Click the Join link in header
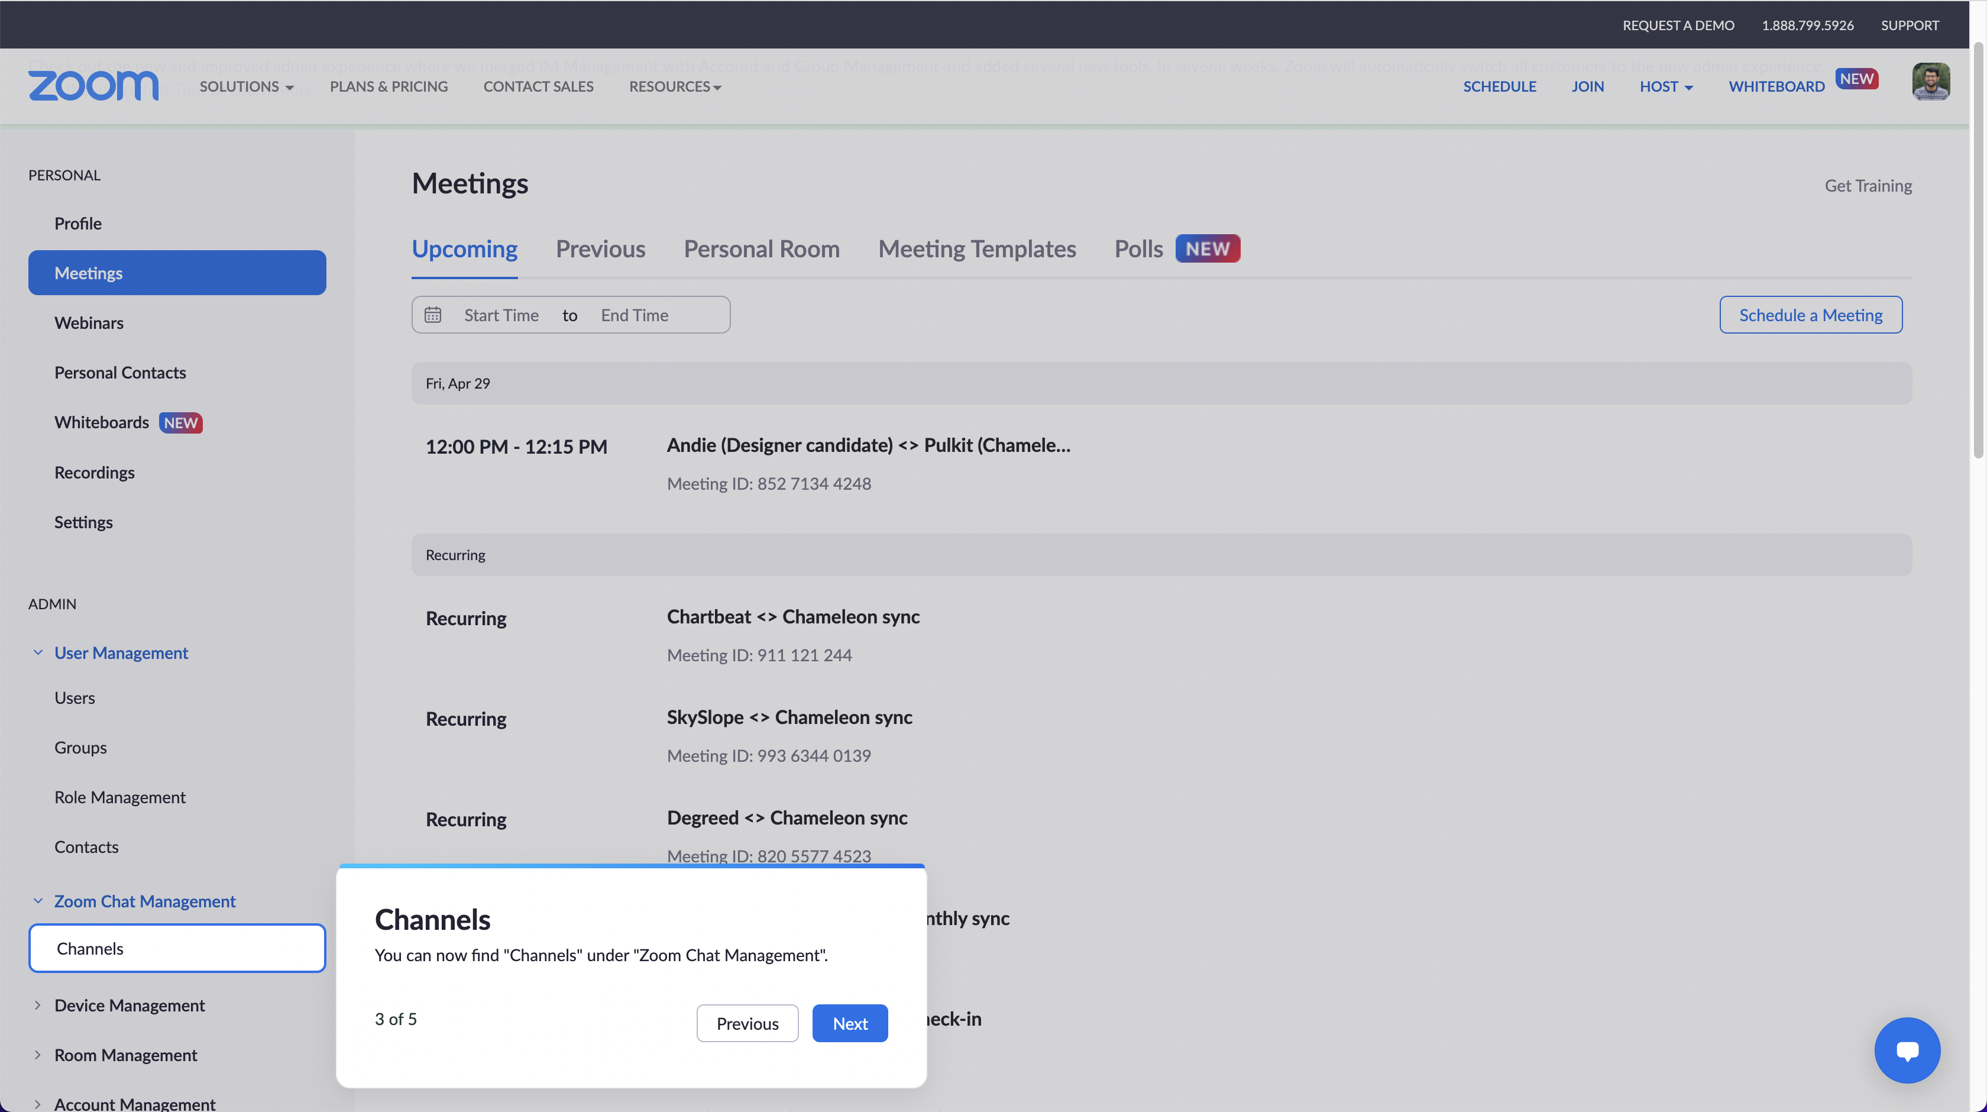 click(1587, 86)
